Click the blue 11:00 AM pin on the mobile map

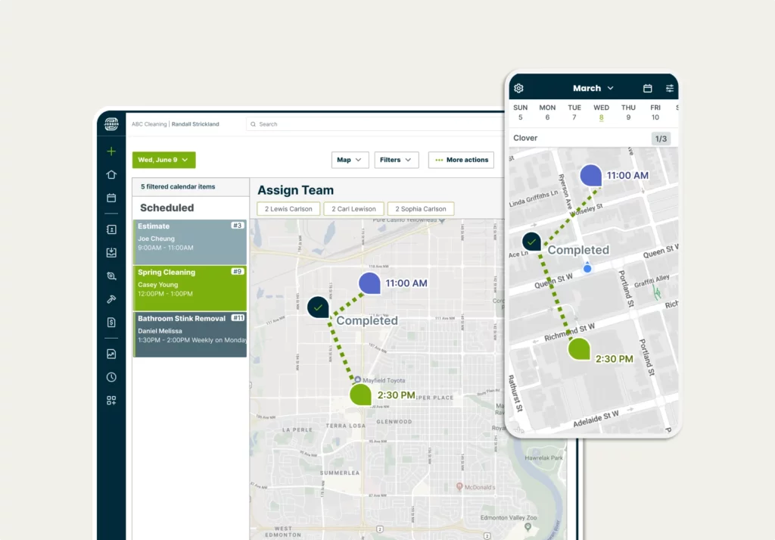coord(590,176)
